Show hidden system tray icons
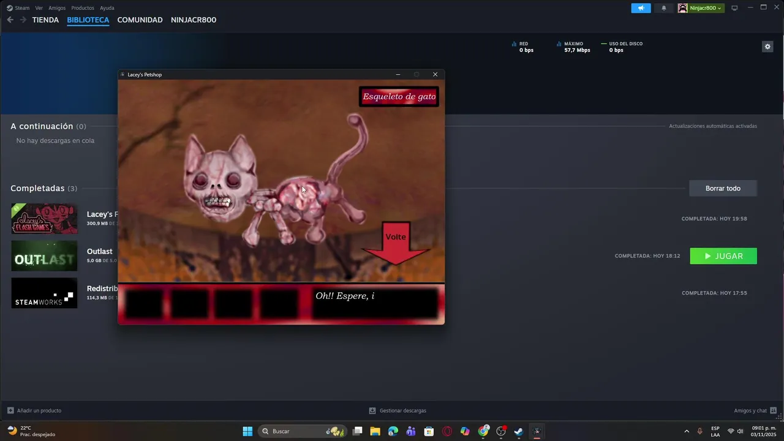 [686, 431]
